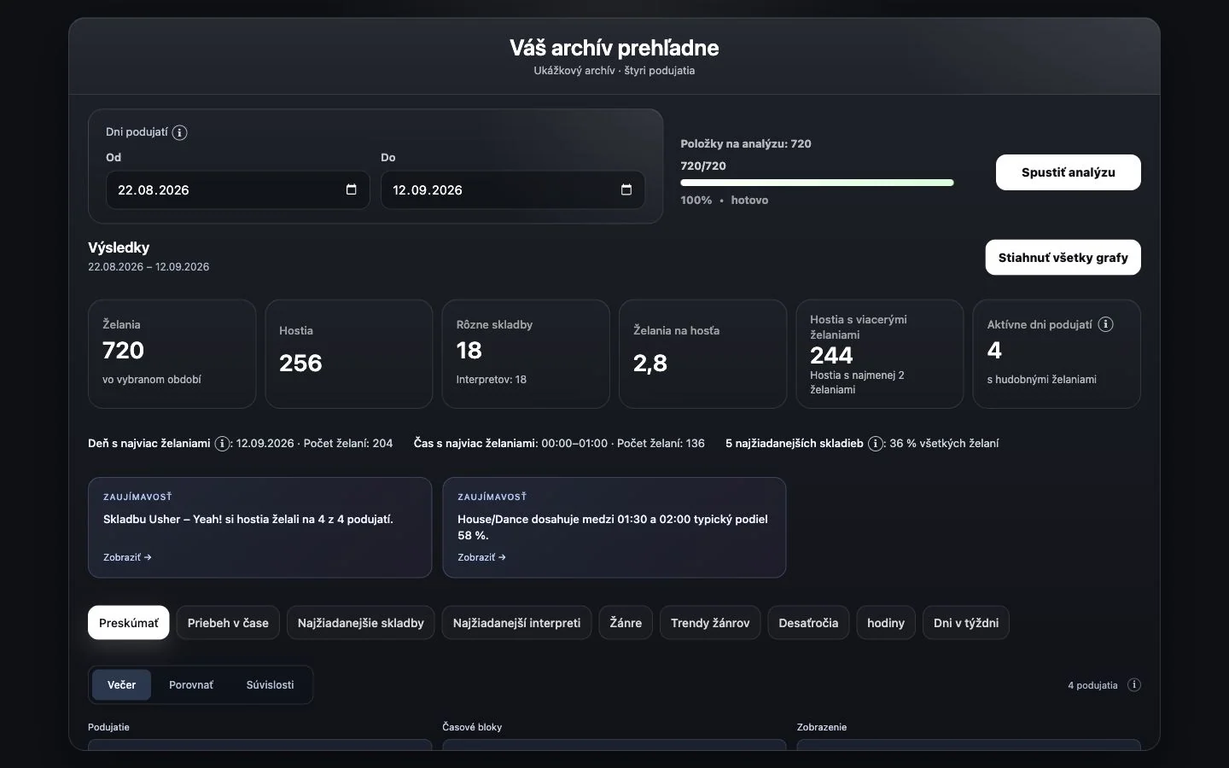Click the Podujatie label
This screenshot has width=1229, height=768.
point(108,727)
